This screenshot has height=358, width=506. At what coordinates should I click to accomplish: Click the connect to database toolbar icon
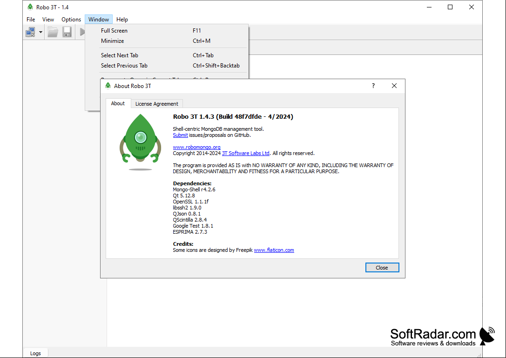click(30, 32)
